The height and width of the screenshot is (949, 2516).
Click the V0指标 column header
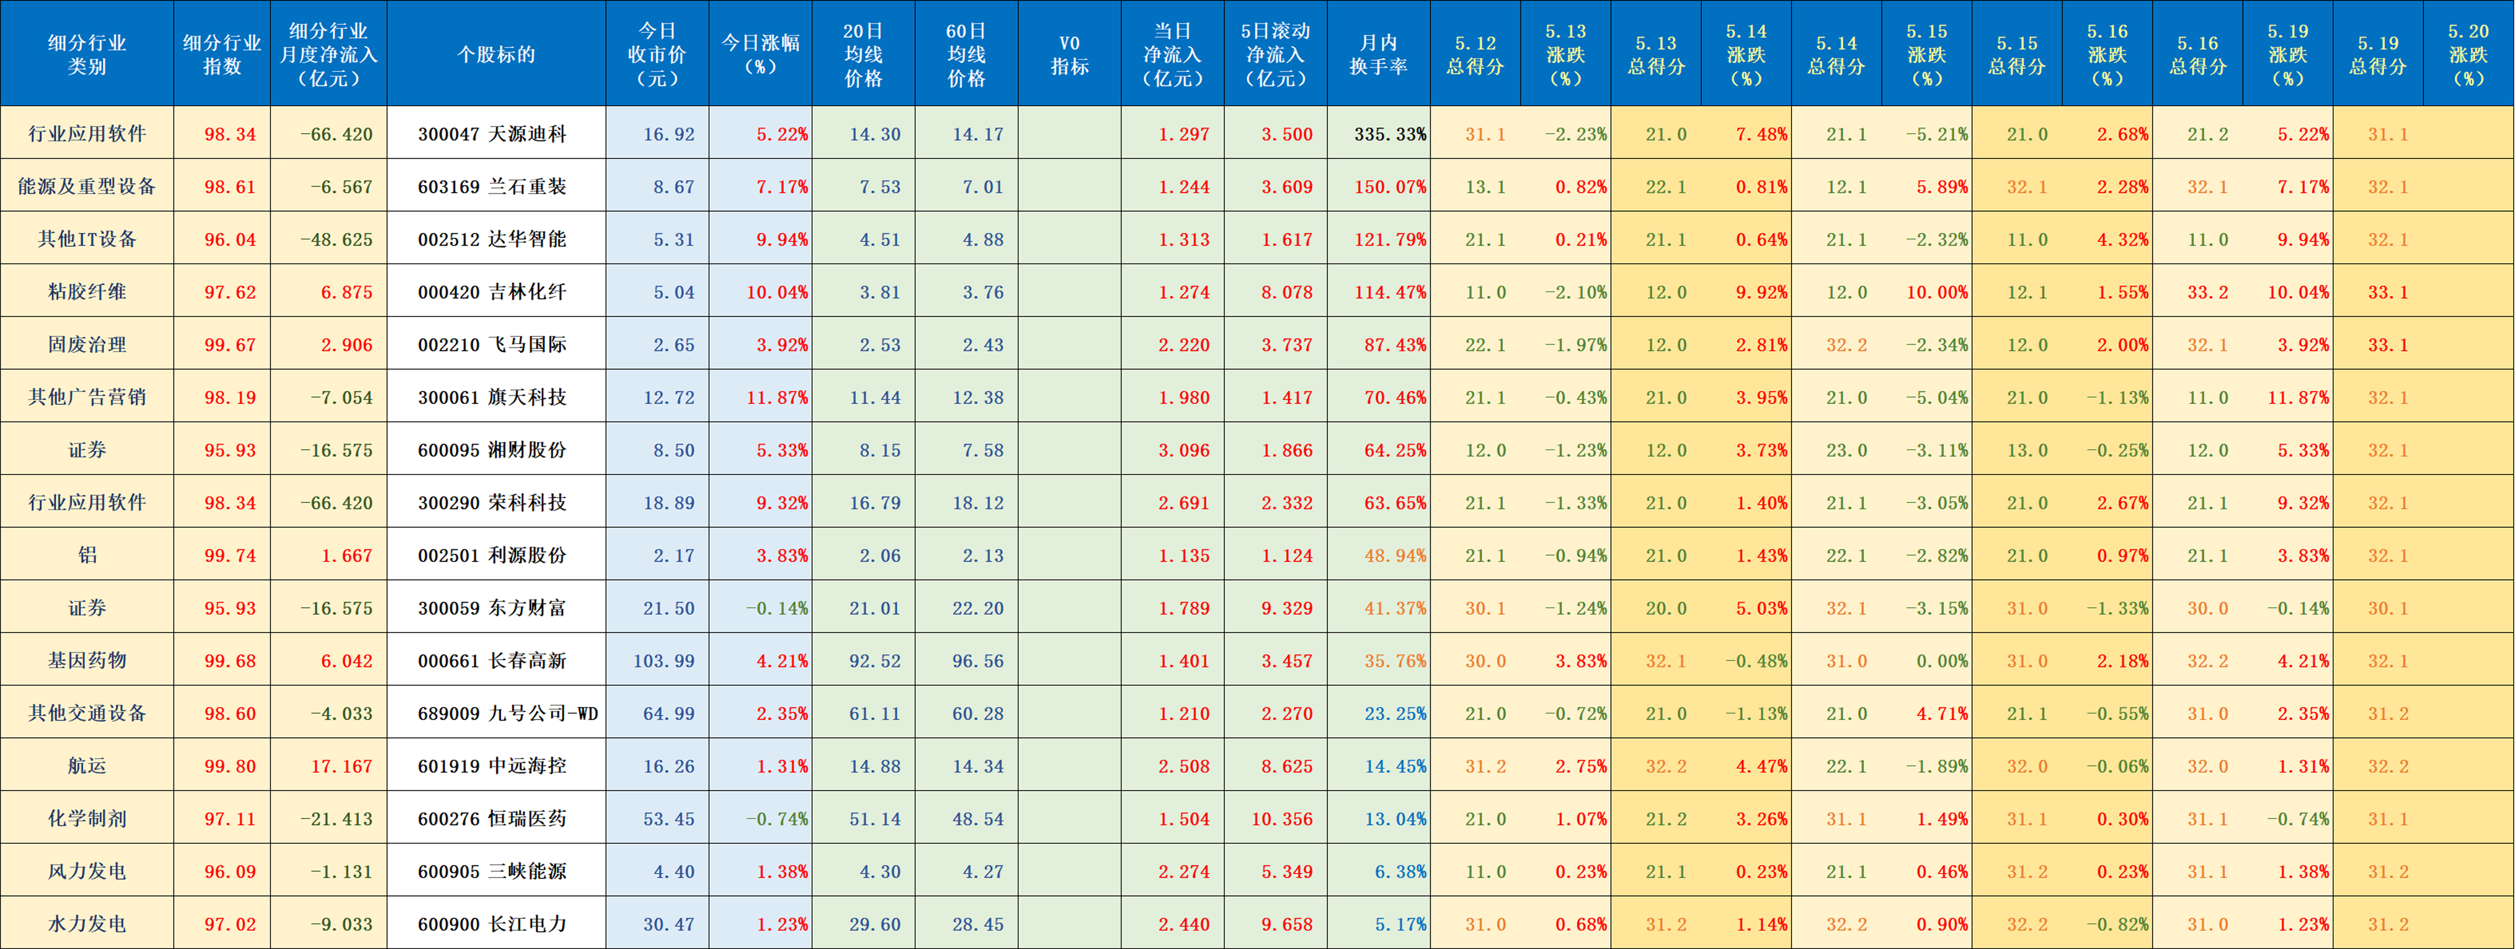coord(1069,54)
